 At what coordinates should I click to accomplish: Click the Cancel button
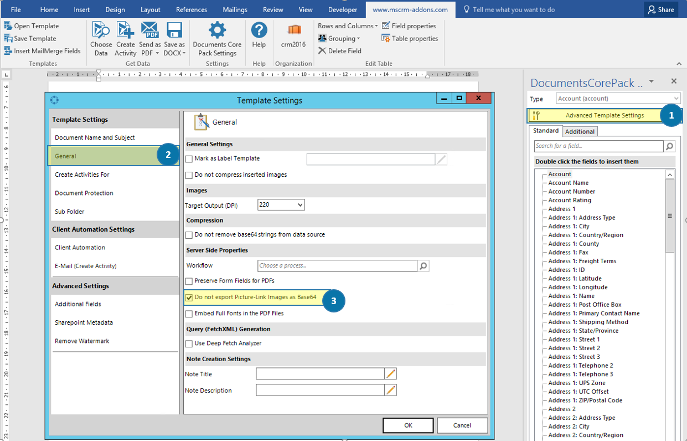[462, 425]
